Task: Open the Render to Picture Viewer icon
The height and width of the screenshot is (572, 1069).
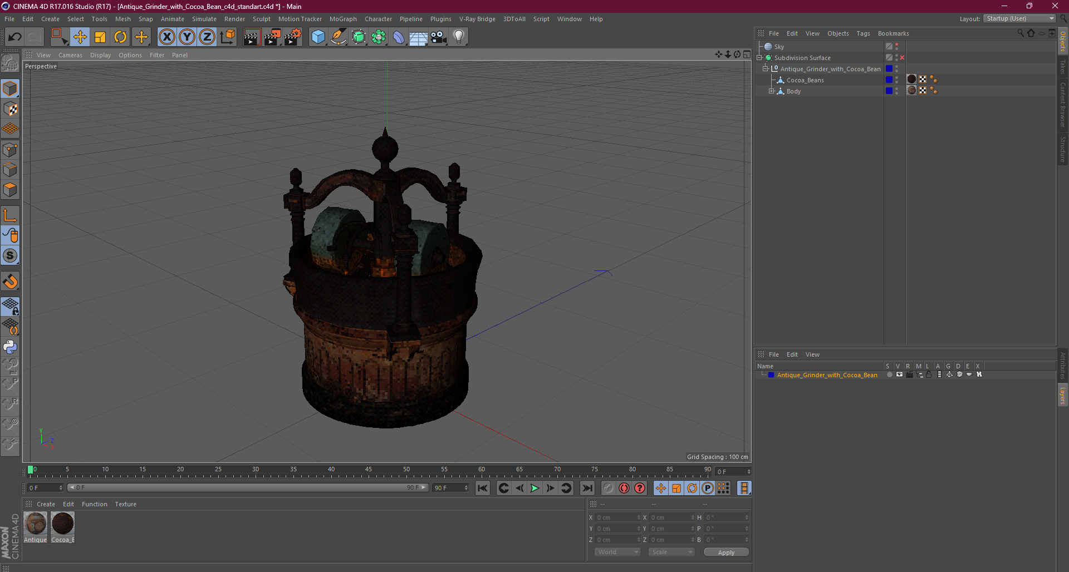Action: point(272,37)
